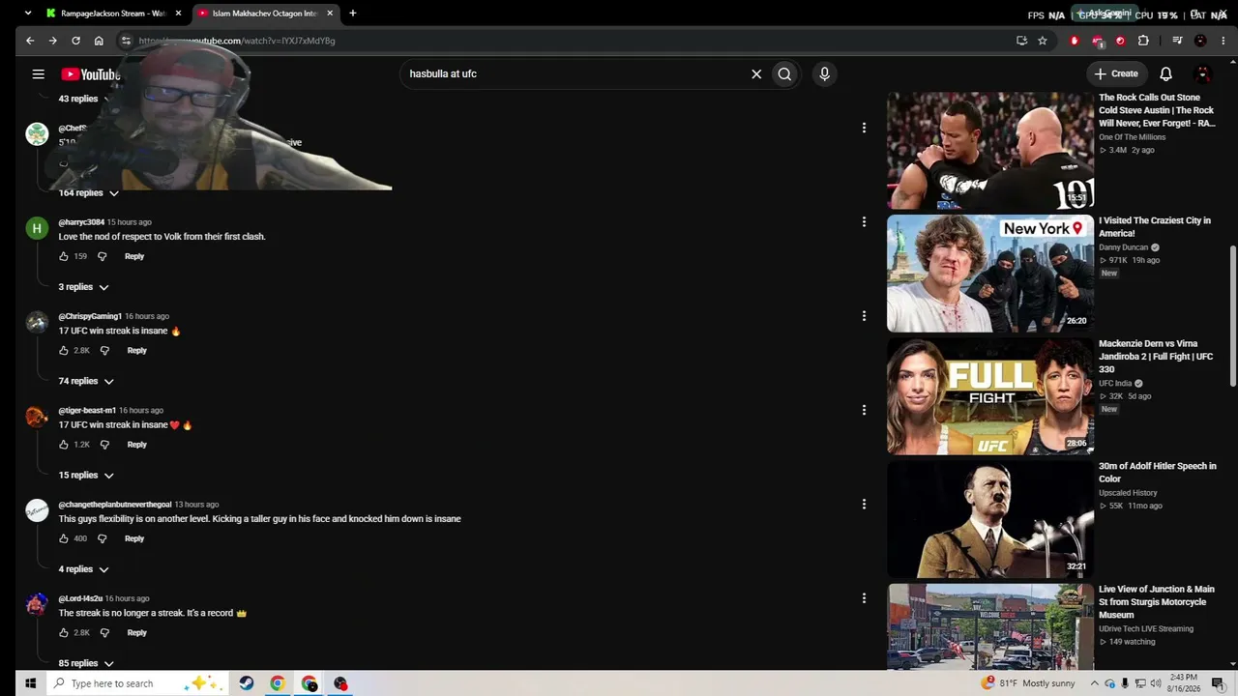This screenshot has width=1238, height=696.
Task: Open 'I Visited The Craziest City in America!' title
Action: [x=1155, y=227]
